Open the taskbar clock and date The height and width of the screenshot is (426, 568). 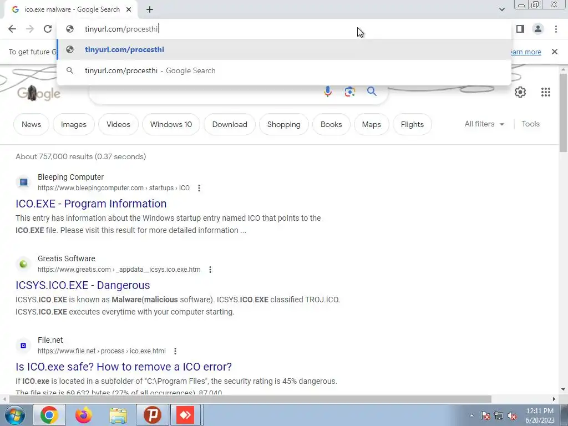(540, 415)
